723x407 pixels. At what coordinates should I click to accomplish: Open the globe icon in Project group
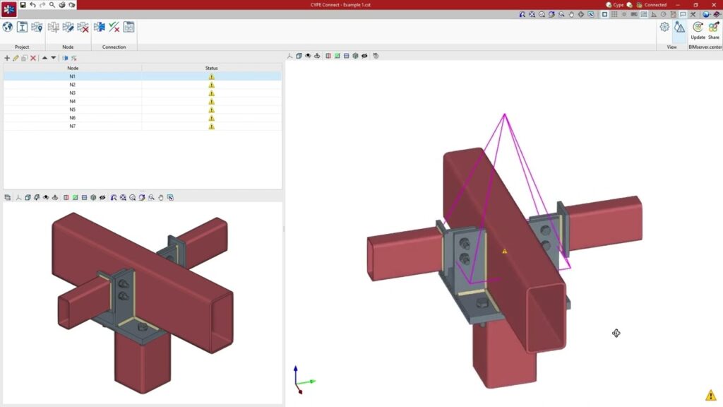coord(8,27)
